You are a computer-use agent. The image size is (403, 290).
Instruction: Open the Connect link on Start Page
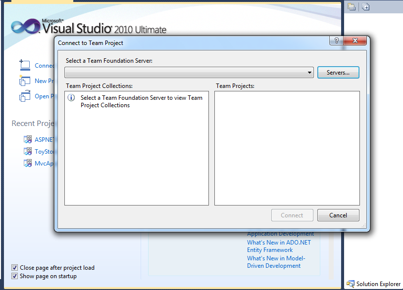(45, 66)
